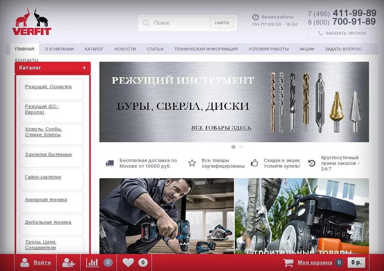Click the delivery truck icon
The image size is (384, 271).
(x=110, y=163)
